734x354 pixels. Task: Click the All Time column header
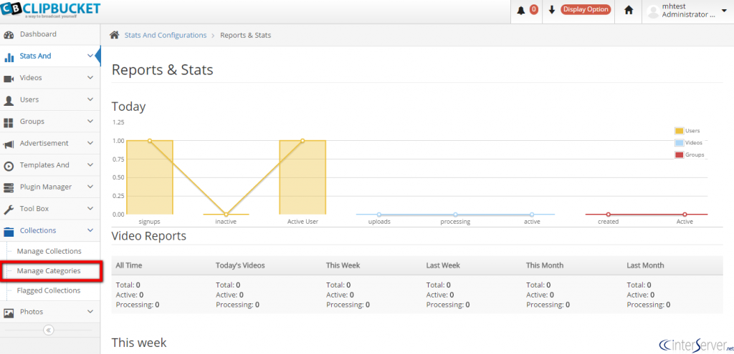coord(129,265)
